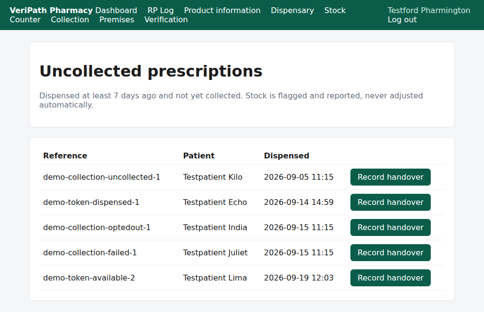Click dispensed time 2026-09-05 11:15

point(299,177)
